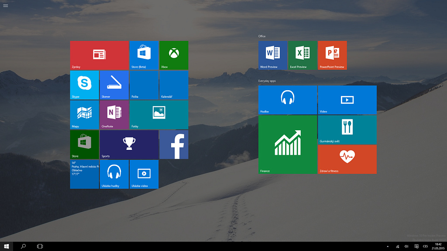The height and width of the screenshot is (251, 447).
Task: Open the Mapy maps tile
Action: [84, 115]
